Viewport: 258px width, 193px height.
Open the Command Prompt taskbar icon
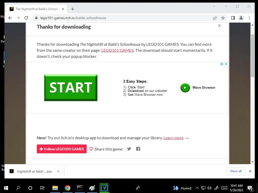coord(80,188)
